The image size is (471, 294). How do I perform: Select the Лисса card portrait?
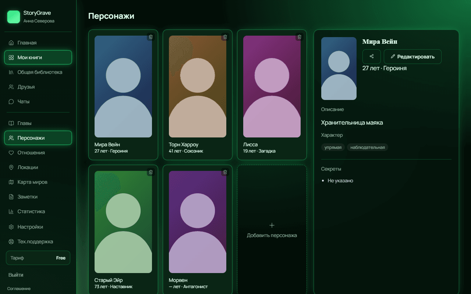(272, 86)
